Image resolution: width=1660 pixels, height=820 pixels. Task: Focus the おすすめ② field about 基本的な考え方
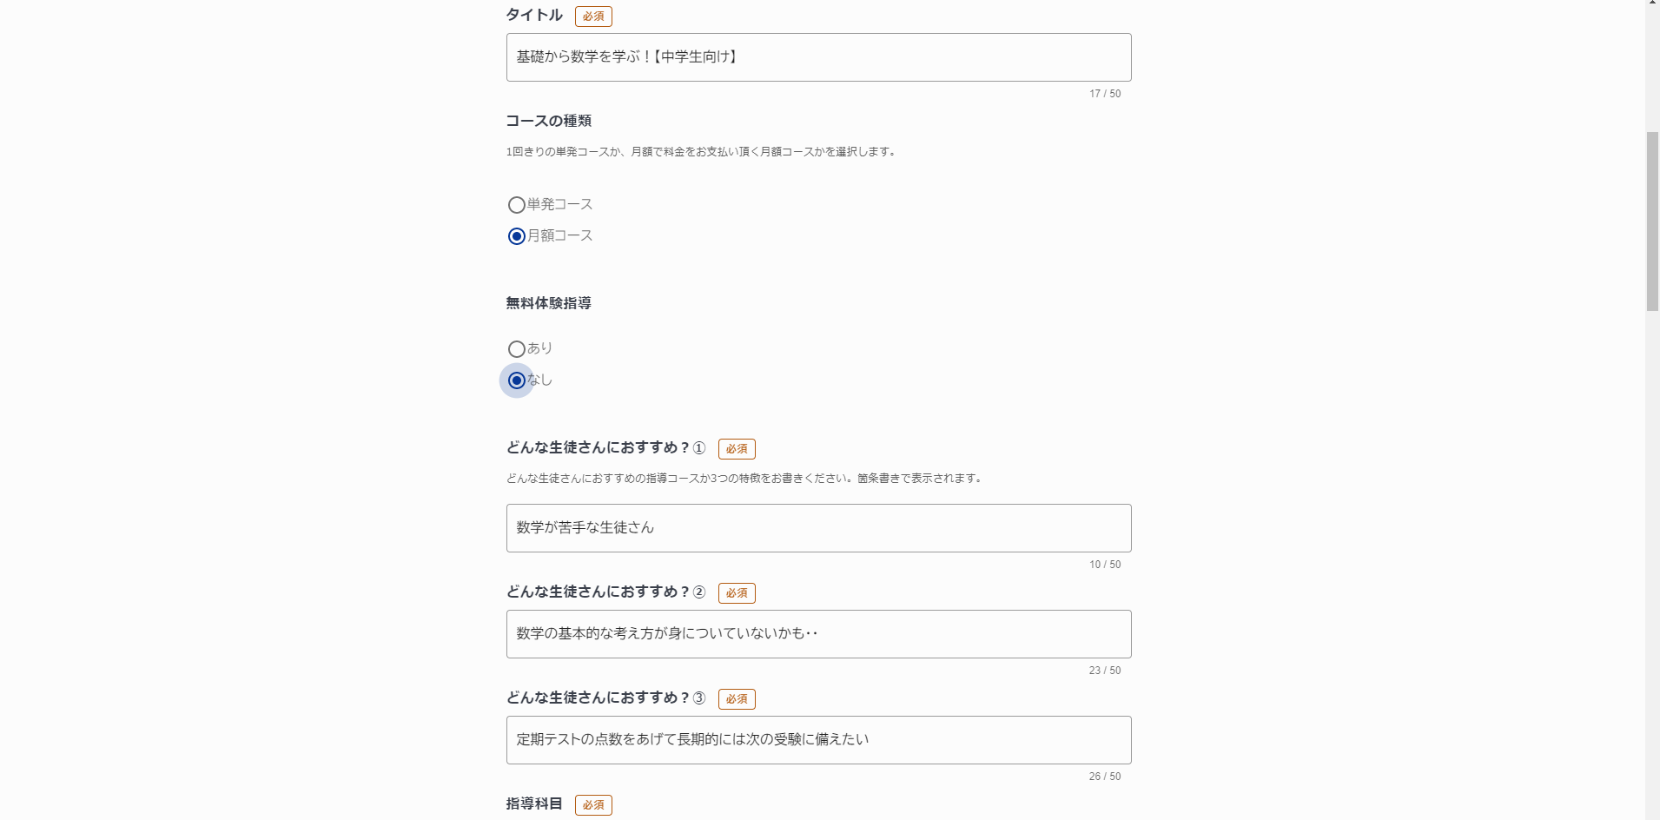tap(818, 634)
